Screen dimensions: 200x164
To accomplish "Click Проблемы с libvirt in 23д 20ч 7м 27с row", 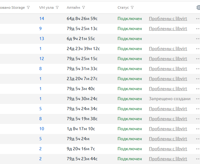I will (x=168, y=79).
